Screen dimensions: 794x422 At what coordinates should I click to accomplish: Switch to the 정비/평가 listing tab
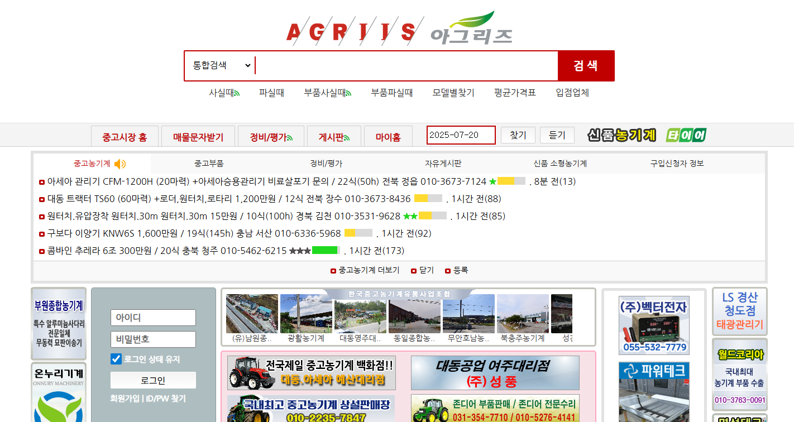point(326,164)
